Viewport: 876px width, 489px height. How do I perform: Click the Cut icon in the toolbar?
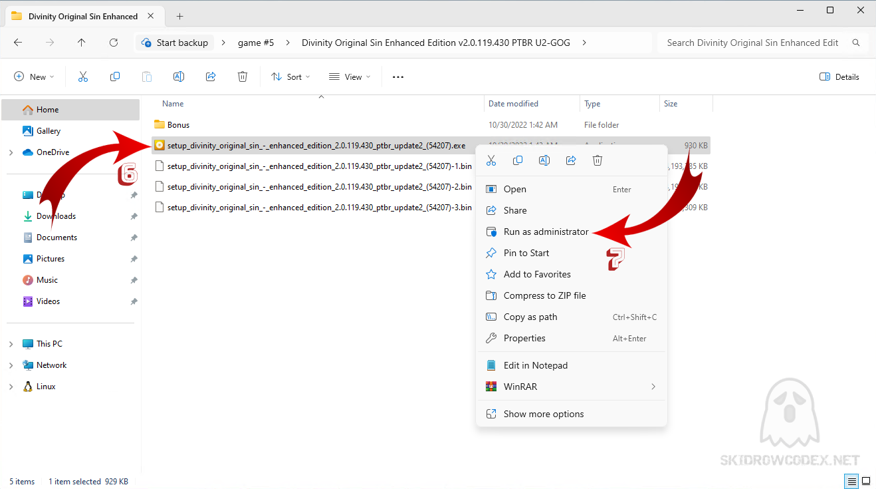tap(83, 77)
